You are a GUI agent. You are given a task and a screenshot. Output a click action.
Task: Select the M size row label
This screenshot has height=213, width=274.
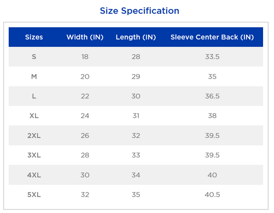(34, 76)
